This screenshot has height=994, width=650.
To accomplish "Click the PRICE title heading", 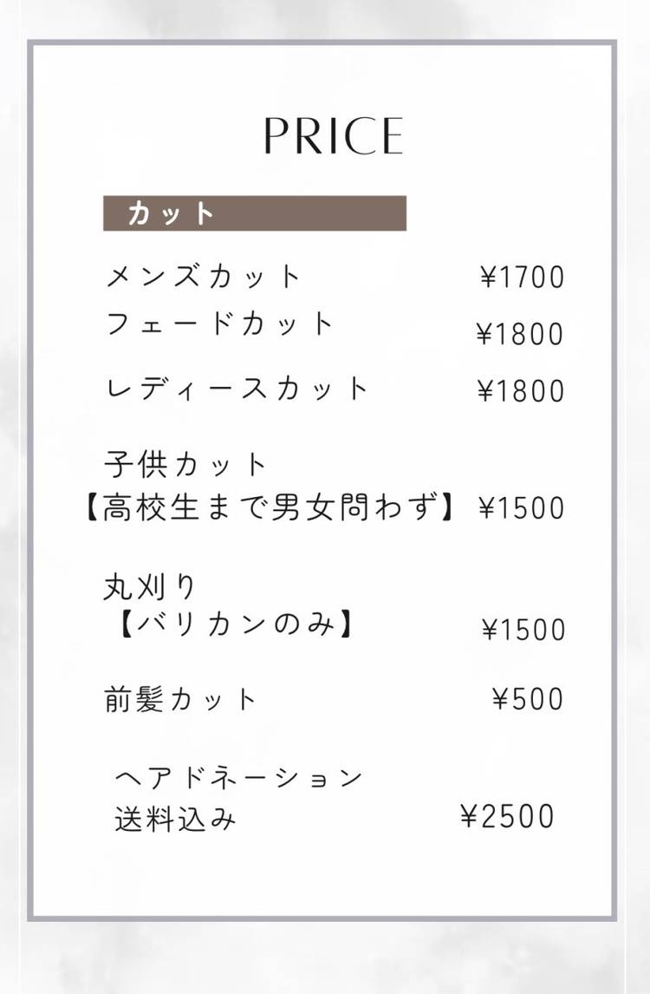I will 334,136.
